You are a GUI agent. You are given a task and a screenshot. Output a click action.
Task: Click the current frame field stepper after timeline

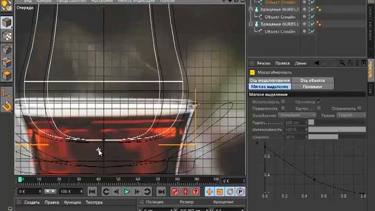click(244, 181)
